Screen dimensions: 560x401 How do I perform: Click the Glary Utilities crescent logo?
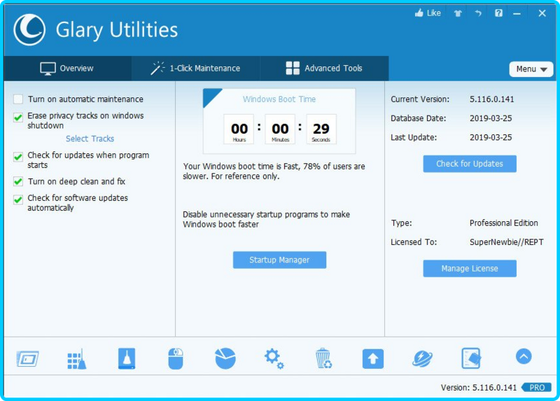(29, 29)
